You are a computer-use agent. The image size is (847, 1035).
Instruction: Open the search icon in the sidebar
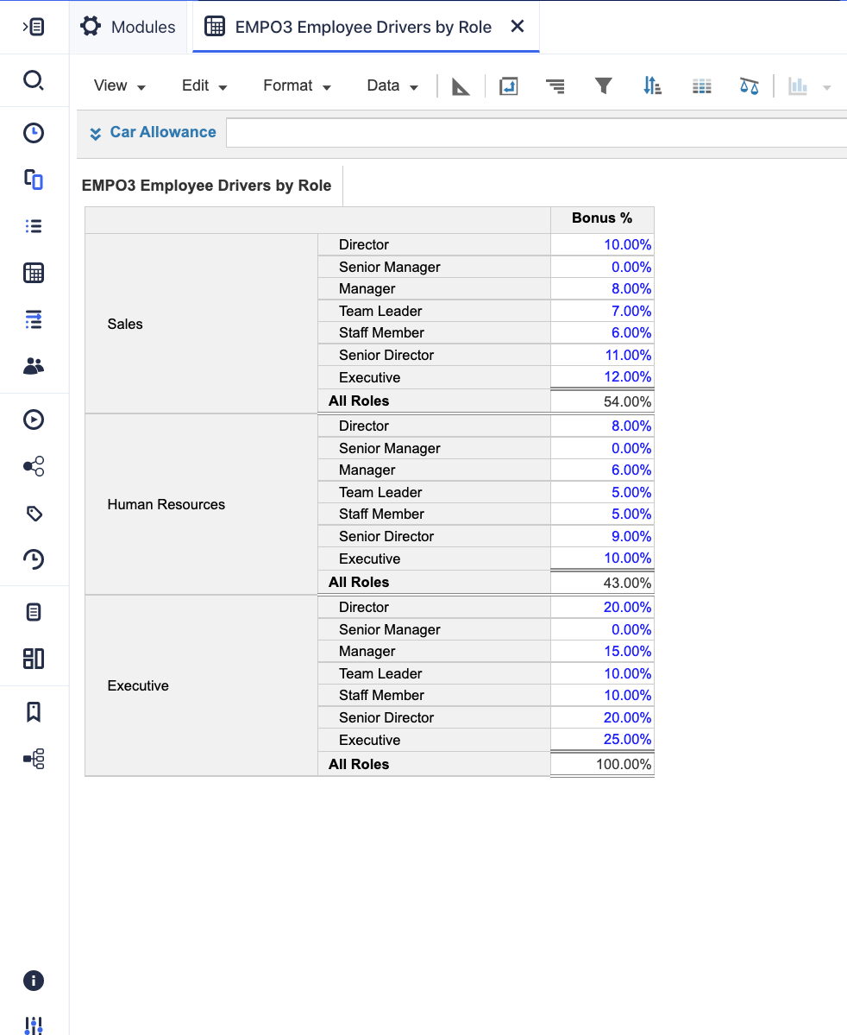33,81
